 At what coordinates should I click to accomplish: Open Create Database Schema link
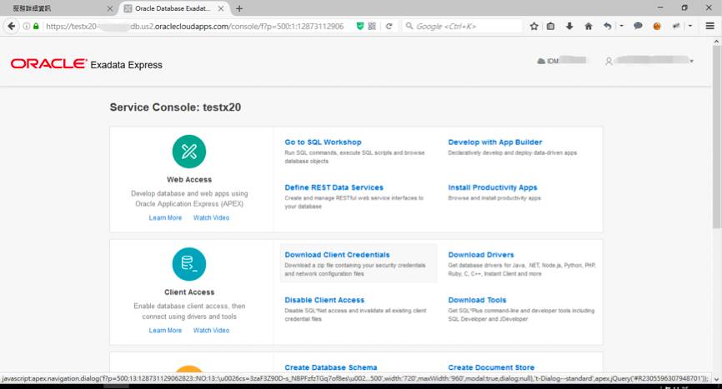point(331,367)
